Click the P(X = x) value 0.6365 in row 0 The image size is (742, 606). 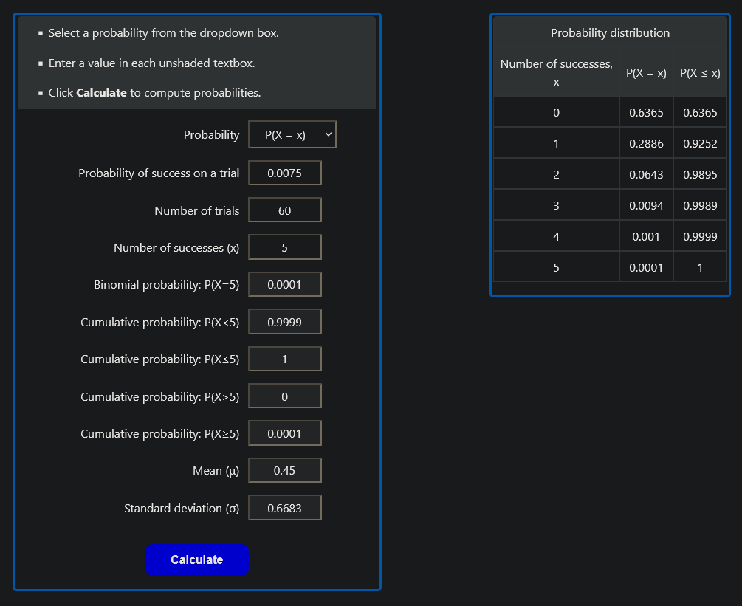click(x=646, y=113)
